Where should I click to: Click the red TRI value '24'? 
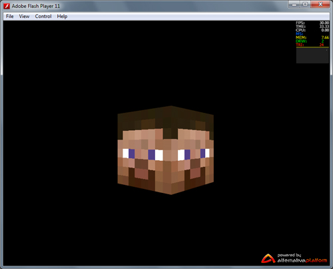coord(322,45)
